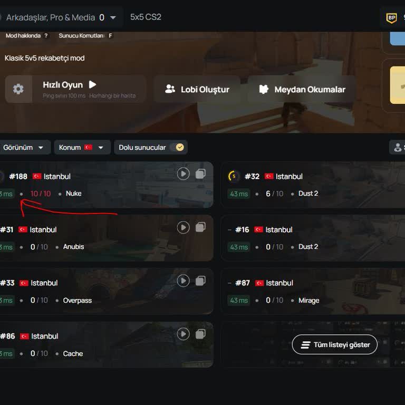Image resolution: width=405 pixels, height=405 pixels.
Task: Copy server #33 Overpass address
Action: 201,281
